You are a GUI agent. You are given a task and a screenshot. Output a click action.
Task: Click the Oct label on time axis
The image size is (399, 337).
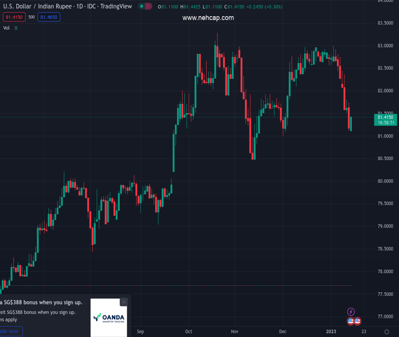tap(189, 331)
